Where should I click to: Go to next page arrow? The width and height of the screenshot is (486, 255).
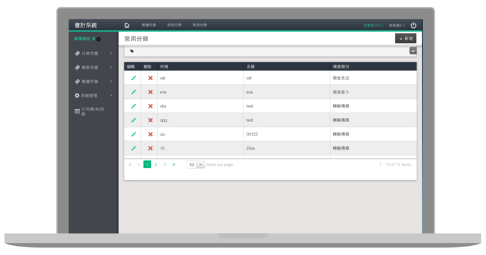click(x=165, y=165)
